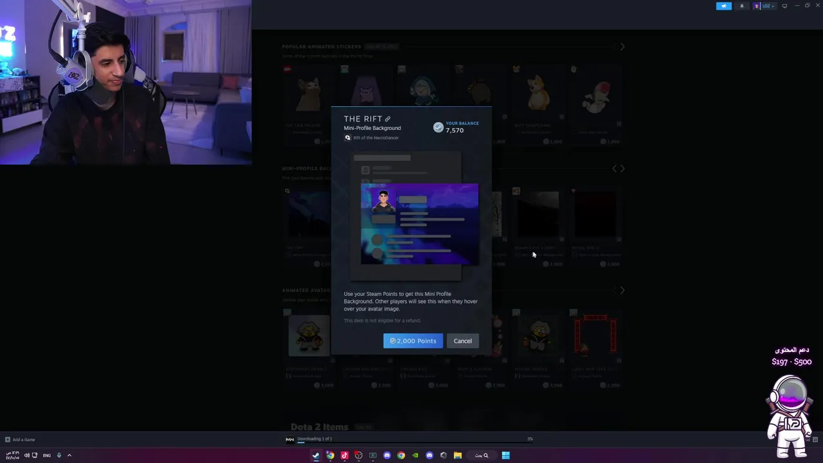Screen dimensions: 823x463
Task: Open TikTok from the taskbar
Action: point(344,455)
